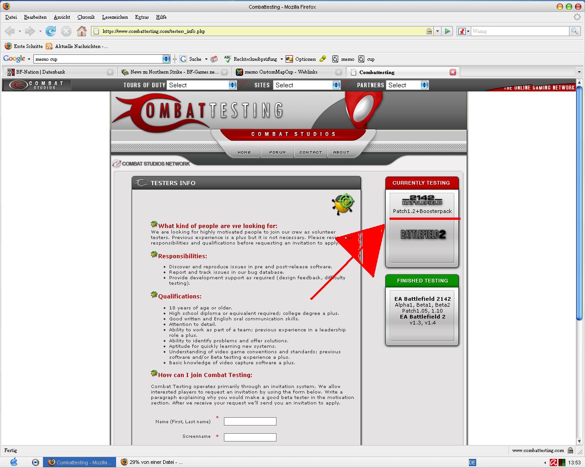Click the Google toolbar logo
Viewport: 585px width, 468px height.
tap(14, 59)
